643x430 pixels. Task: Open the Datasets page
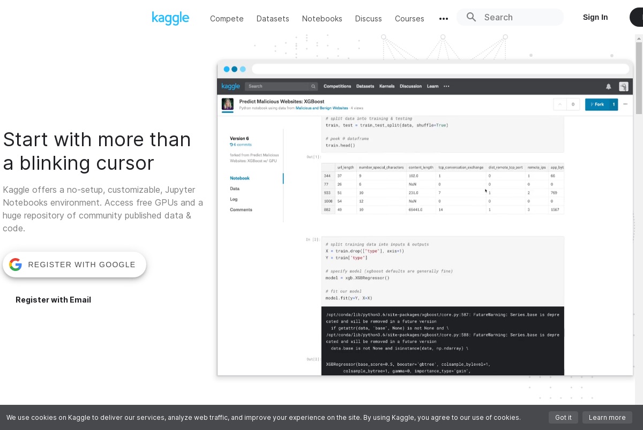pos(273,19)
